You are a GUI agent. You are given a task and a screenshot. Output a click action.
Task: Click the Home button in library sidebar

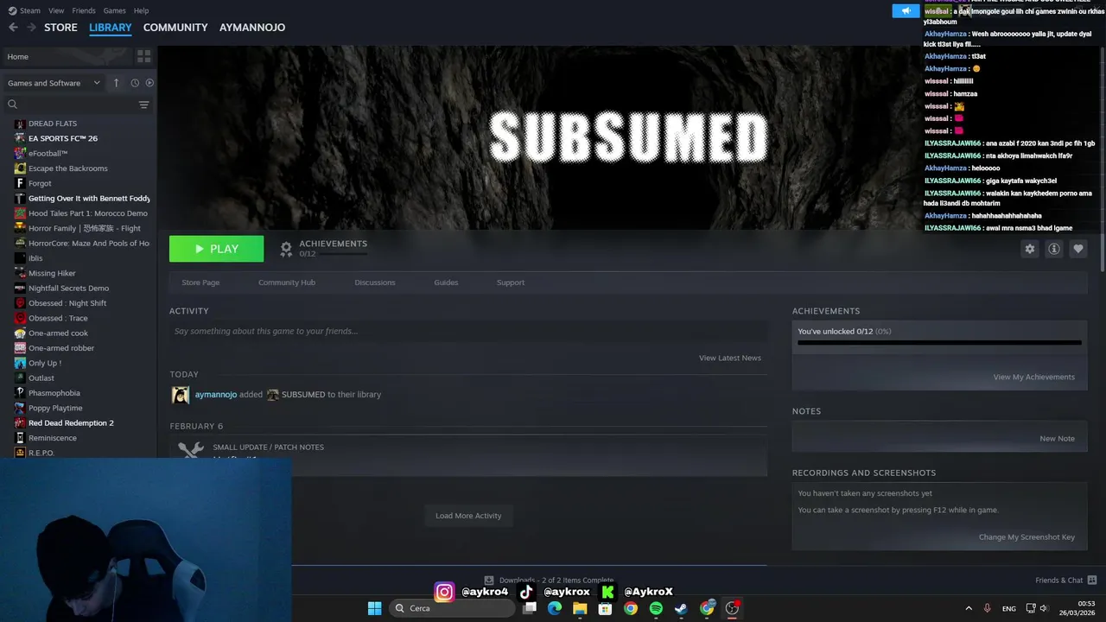67,56
